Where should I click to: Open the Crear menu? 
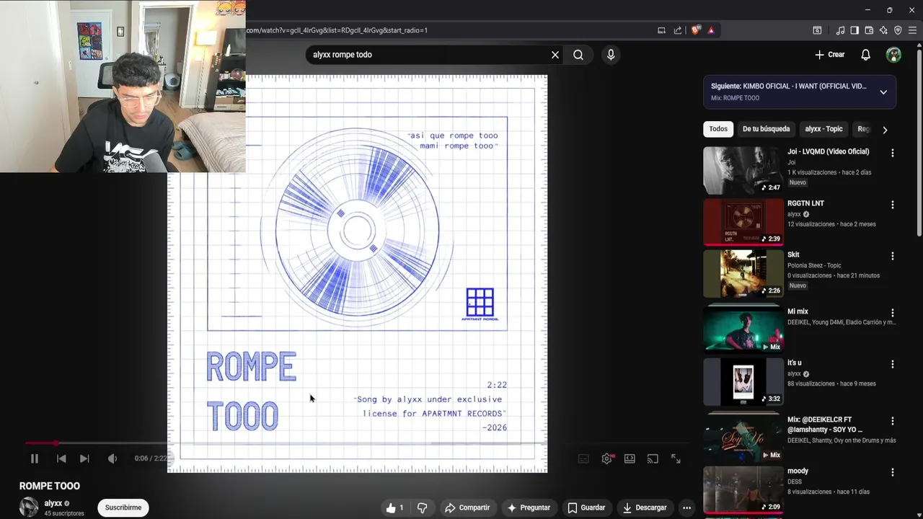point(829,55)
